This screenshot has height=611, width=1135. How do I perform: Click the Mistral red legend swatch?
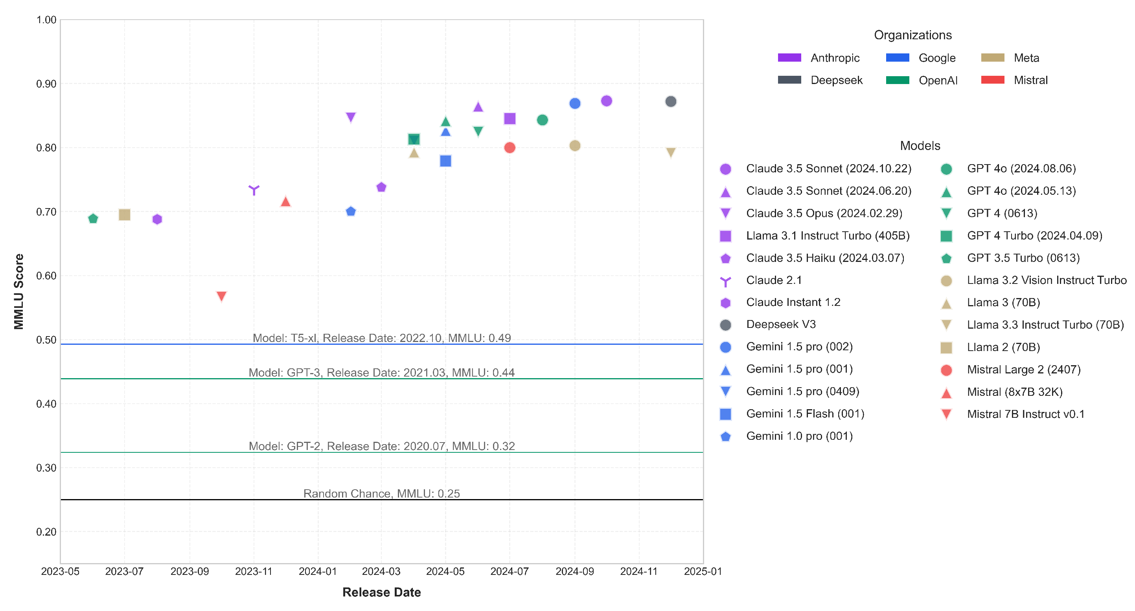click(x=992, y=80)
